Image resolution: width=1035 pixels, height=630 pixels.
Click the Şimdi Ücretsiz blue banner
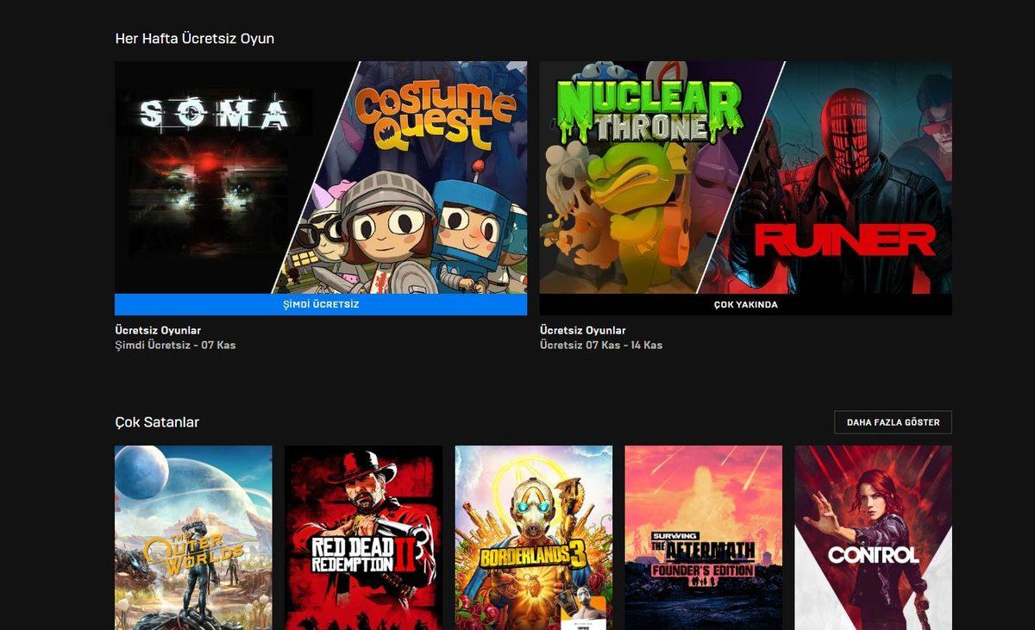320,304
